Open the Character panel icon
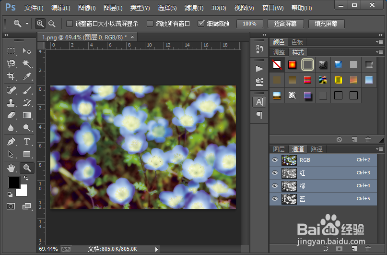 tap(259, 102)
